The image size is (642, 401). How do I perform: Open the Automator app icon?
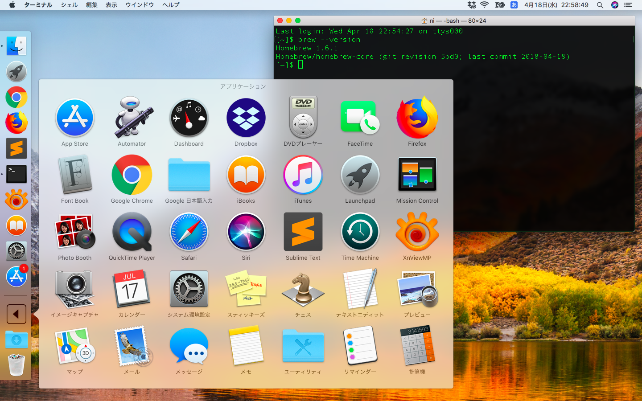(132, 118)
